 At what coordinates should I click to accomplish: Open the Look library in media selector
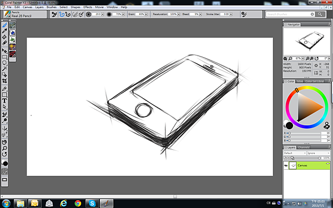click(x=13, y=54)
